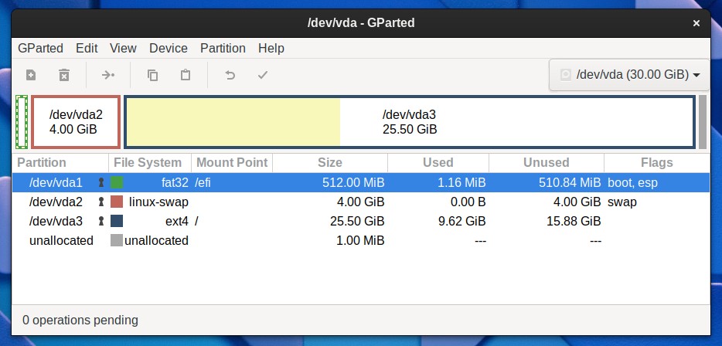Click the Copy partition toolbar icon
Viewport: 722px width, 346px height.
pyautogui.click(x=152, y=75)
